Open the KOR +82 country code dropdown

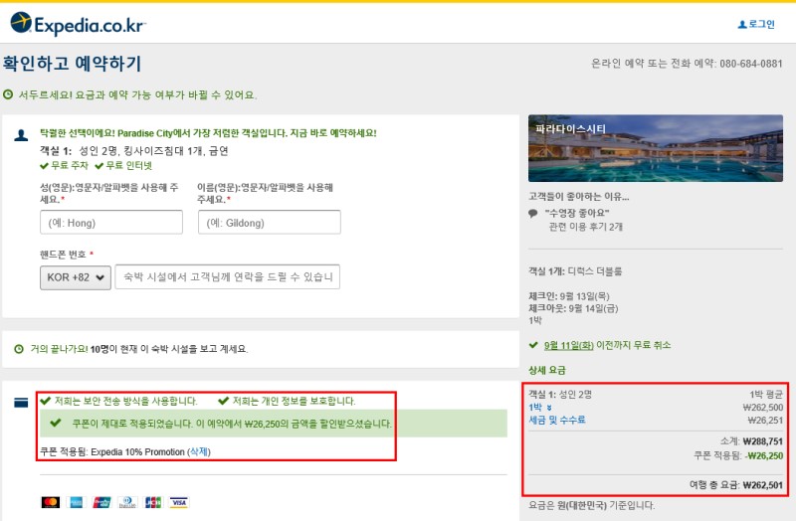click(x=76, y=277)
